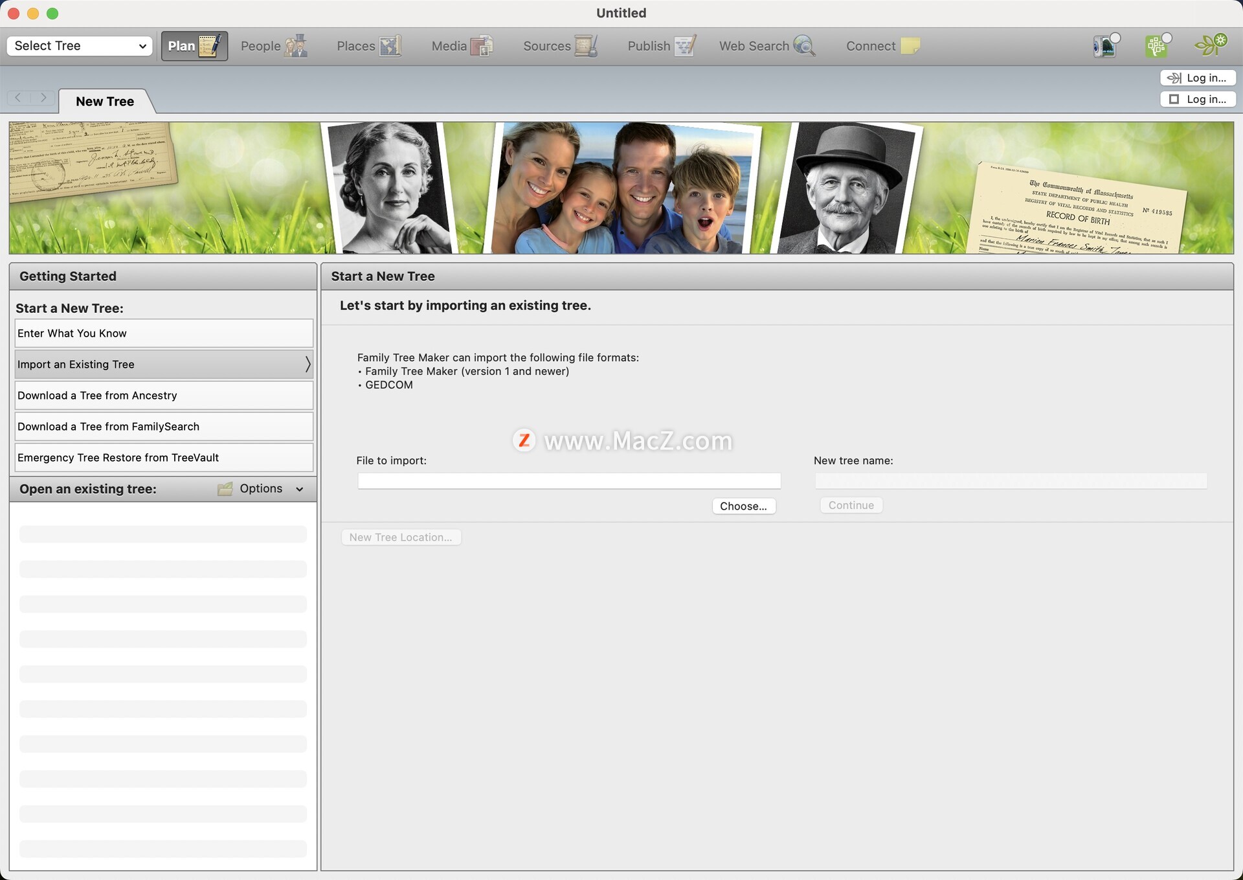The width and height of the screenshot is (1243, 880).
Task: Click the Choose... button
Action: click(743, 506)
